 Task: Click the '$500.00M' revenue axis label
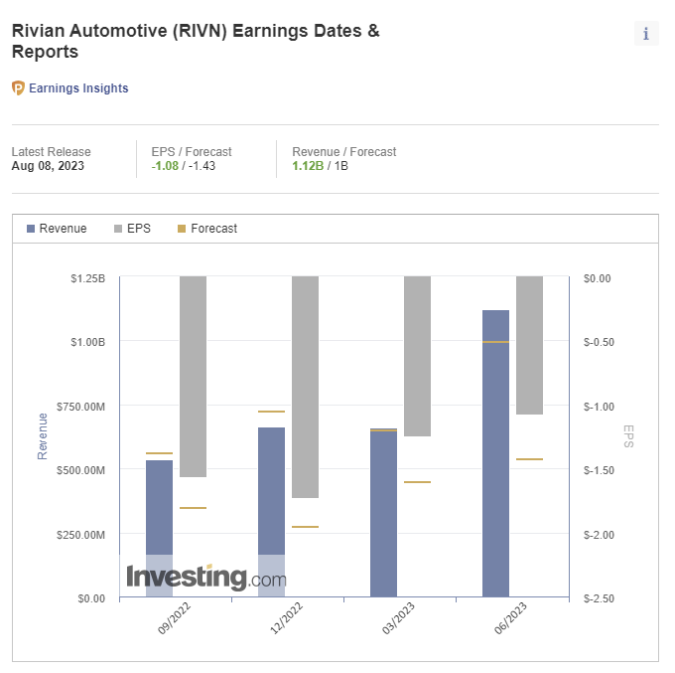pyautogui.click(x=81, y=470)
